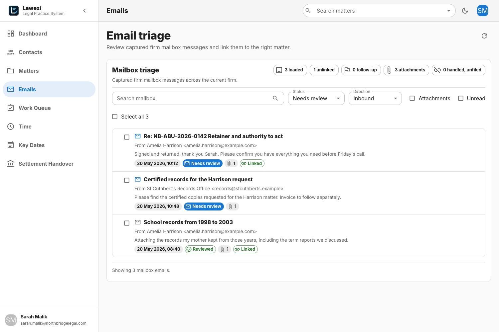Viewport: 499px width, 332px height.
Task: Click the 20 May 2026, 10:12 timestamp
Action: point(158,163)
